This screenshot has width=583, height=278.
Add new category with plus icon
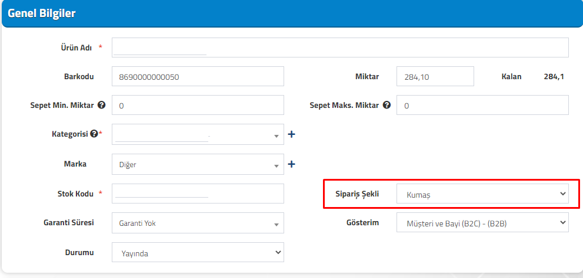(x=292, y=134)
